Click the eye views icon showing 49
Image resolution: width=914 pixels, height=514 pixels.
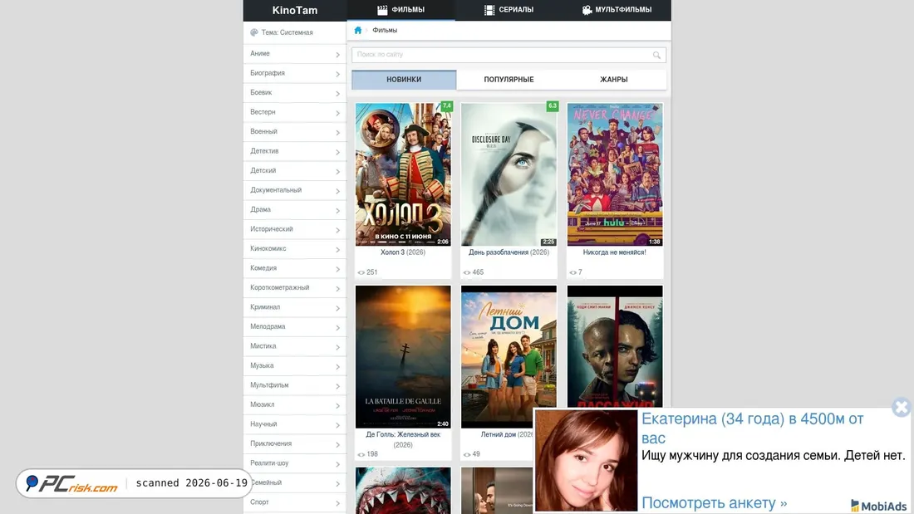pos(467,454)
